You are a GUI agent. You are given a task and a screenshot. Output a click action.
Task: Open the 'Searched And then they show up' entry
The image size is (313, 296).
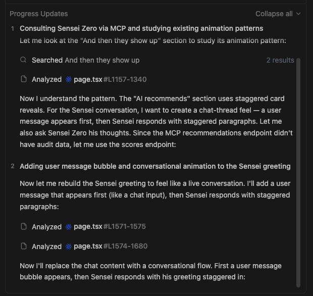(85, 60)
